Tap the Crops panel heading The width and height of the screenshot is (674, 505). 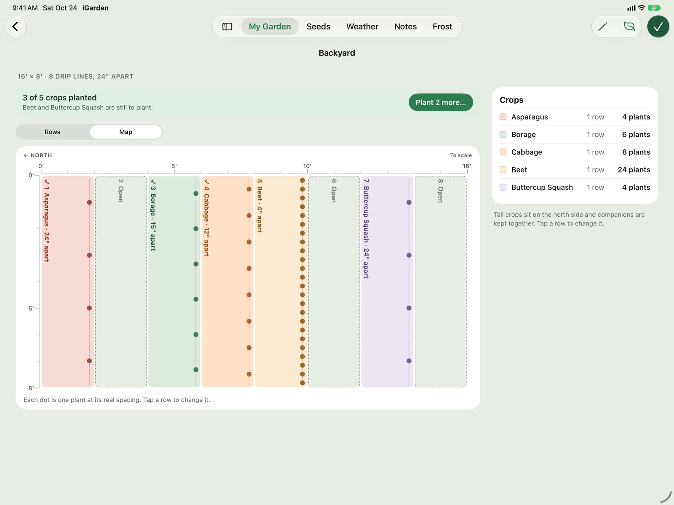(x=511, y=100)
